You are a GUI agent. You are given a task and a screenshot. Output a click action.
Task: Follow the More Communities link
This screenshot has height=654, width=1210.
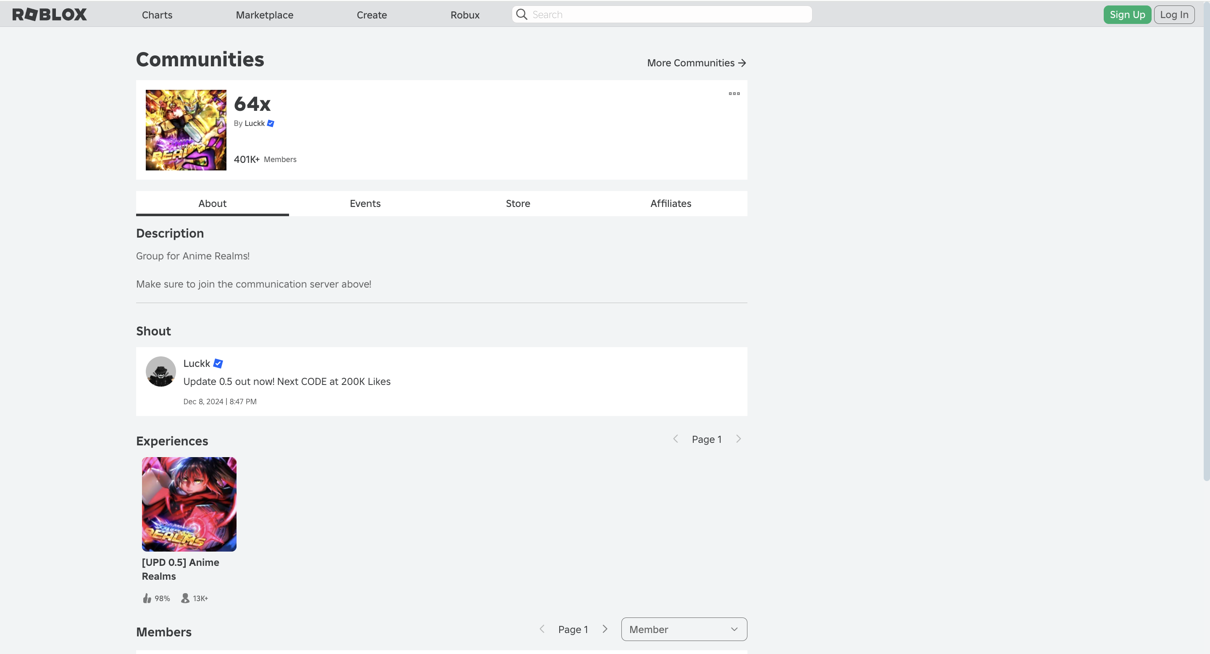coord(697,63)
